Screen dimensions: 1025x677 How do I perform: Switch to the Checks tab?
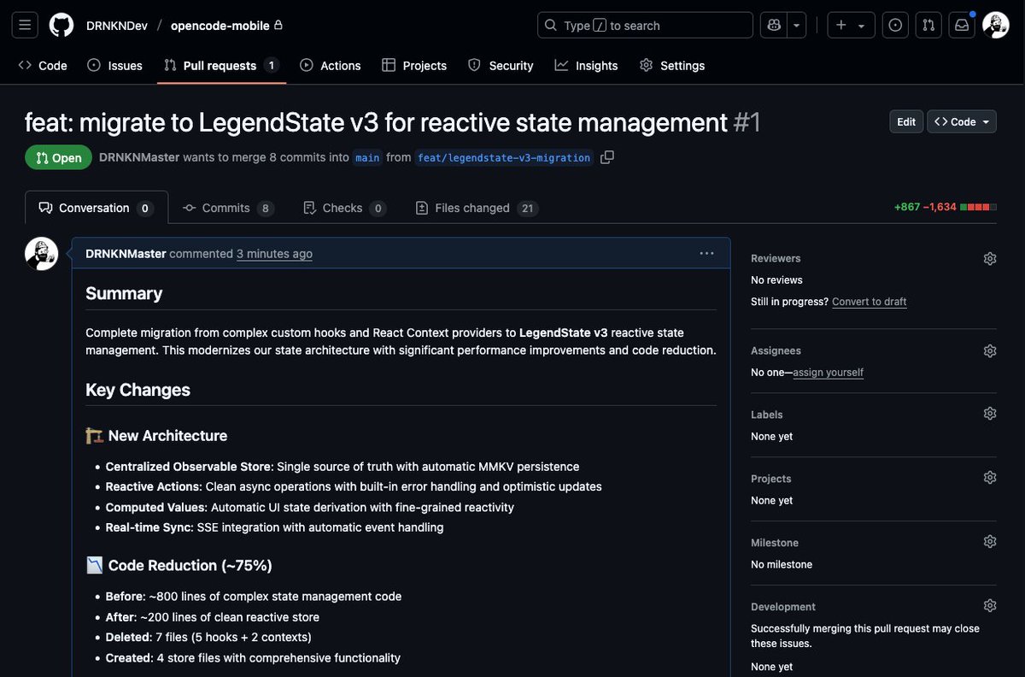(x=344, y=208)
